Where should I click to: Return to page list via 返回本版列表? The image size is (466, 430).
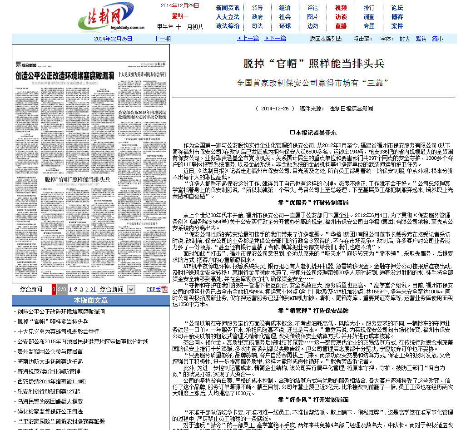click(x=326, y=39)
